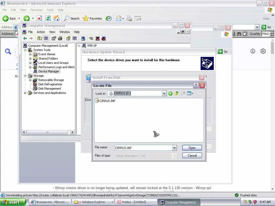Click the info circle icon on web page

(253, 51)
